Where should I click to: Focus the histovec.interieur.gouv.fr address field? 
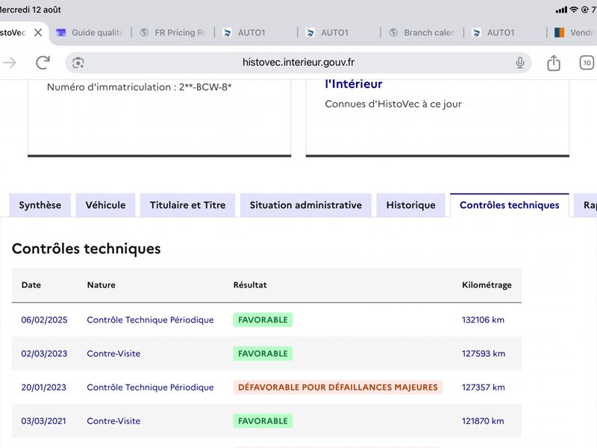point(298,63)
